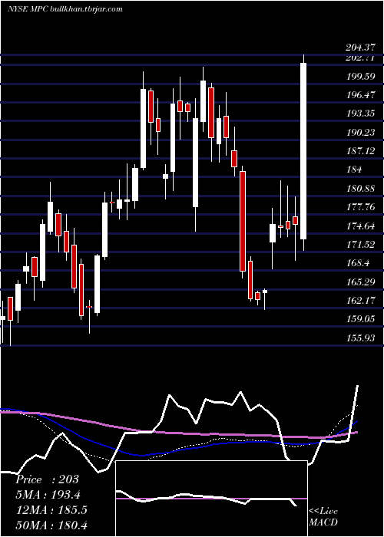Click the 193.35 price axis label

[360, 114]
